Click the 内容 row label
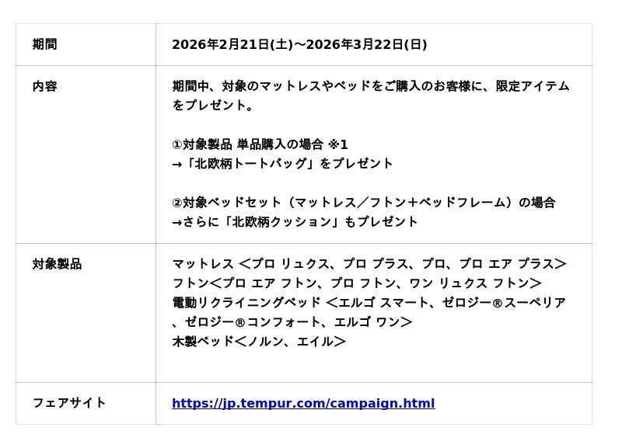Screen dimensions: 622x448 point(44,87)
